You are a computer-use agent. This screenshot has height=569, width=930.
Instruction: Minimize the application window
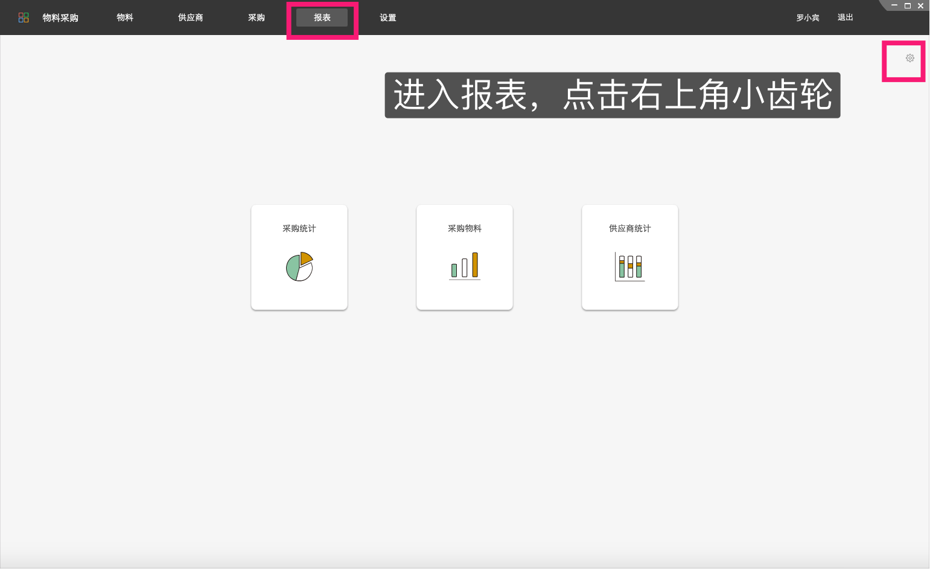[x=894, y=5]
